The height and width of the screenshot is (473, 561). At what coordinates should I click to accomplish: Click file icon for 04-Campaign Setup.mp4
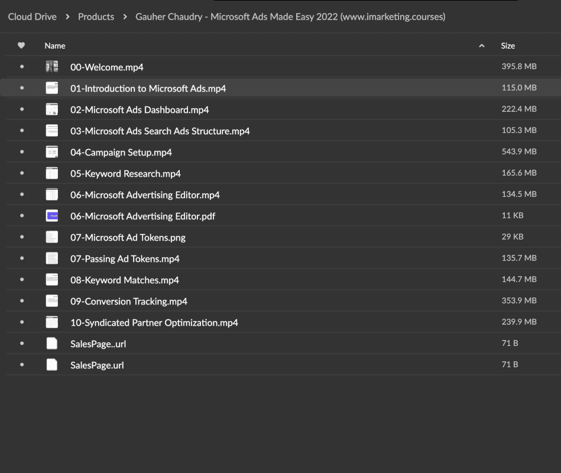coord(52,152)
